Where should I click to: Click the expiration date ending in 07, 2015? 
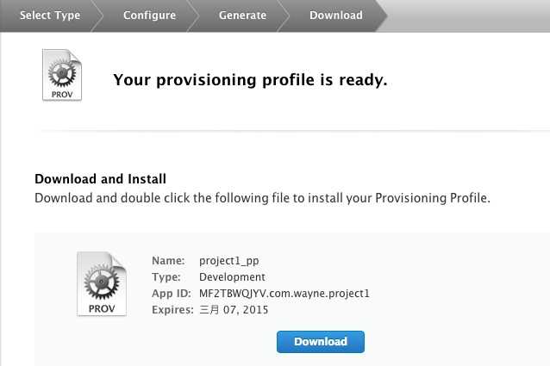(234, 310)
